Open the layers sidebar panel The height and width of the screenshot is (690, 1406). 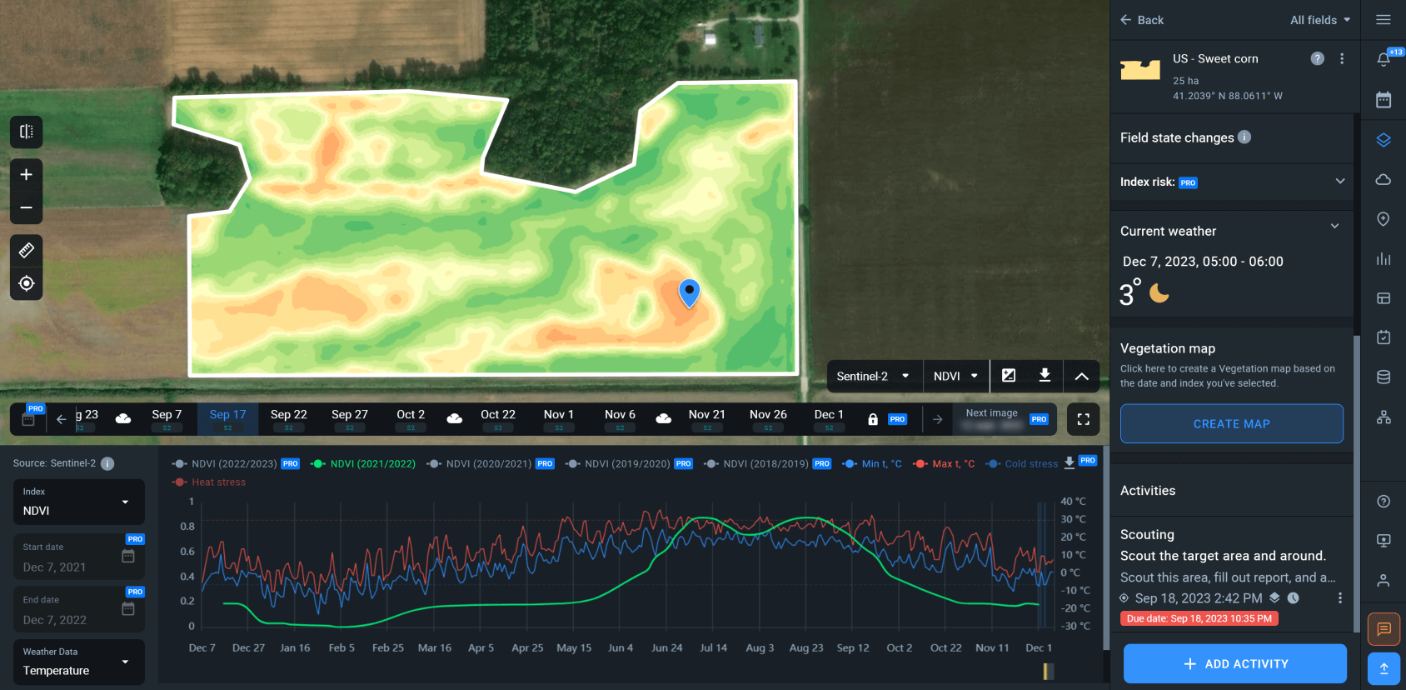[1384, 140]
